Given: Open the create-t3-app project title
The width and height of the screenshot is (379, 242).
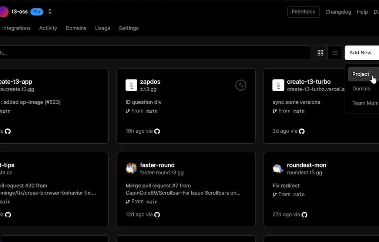Looking at the screenshot, I should pyautogui.click(x=16, y=82).
